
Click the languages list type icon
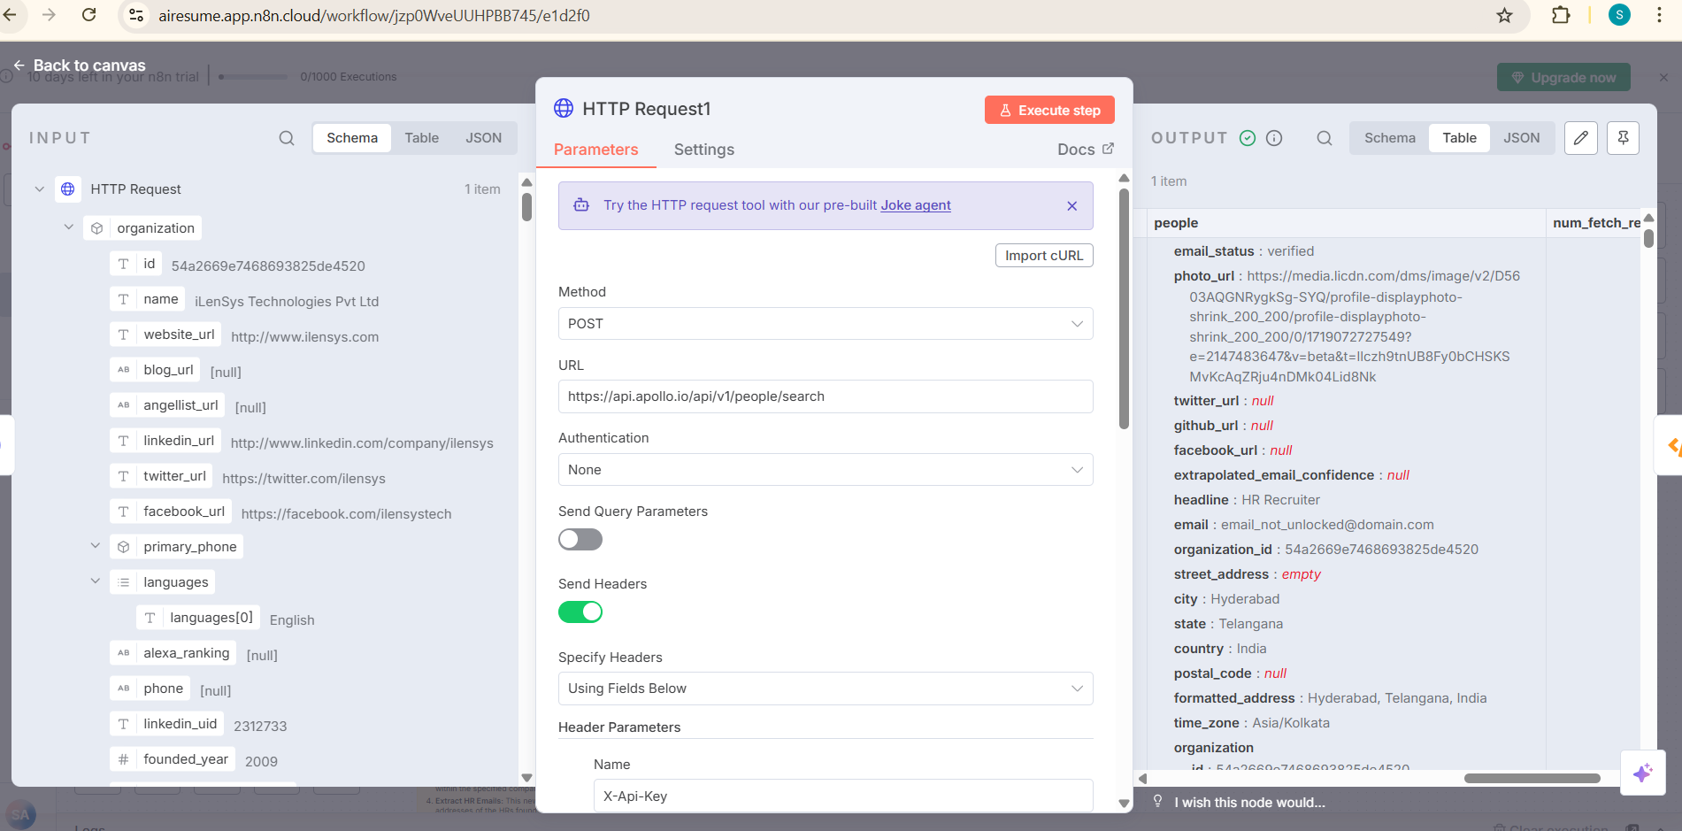[x=124, y=582]
